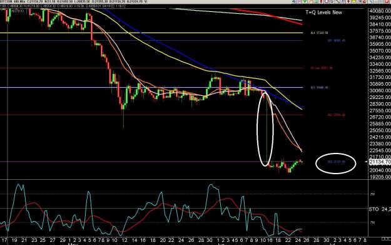The width and height of the screenshot is (391, 245).
Task: Click date axis label 23
Action: click(x=34, y=240)
